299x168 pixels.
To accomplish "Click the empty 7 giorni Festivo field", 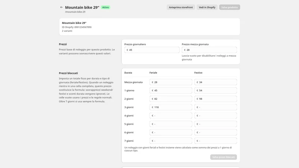I will coord(216,141).
